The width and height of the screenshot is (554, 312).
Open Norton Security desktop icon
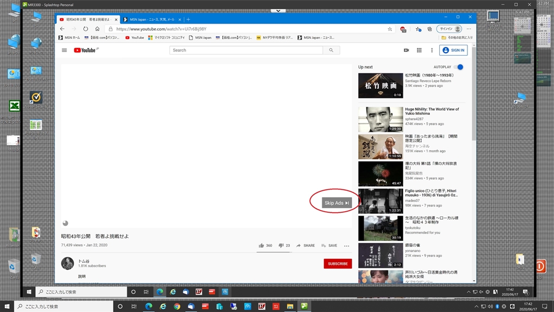pos(36,99)
